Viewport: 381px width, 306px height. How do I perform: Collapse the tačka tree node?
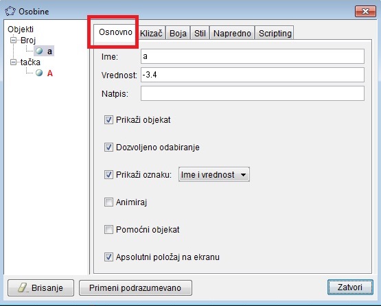(14, 62)
